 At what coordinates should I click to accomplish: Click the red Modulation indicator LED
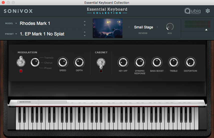pos(21,71)
